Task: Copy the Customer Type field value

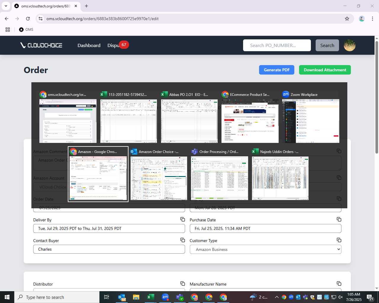Action: (339, 240)
